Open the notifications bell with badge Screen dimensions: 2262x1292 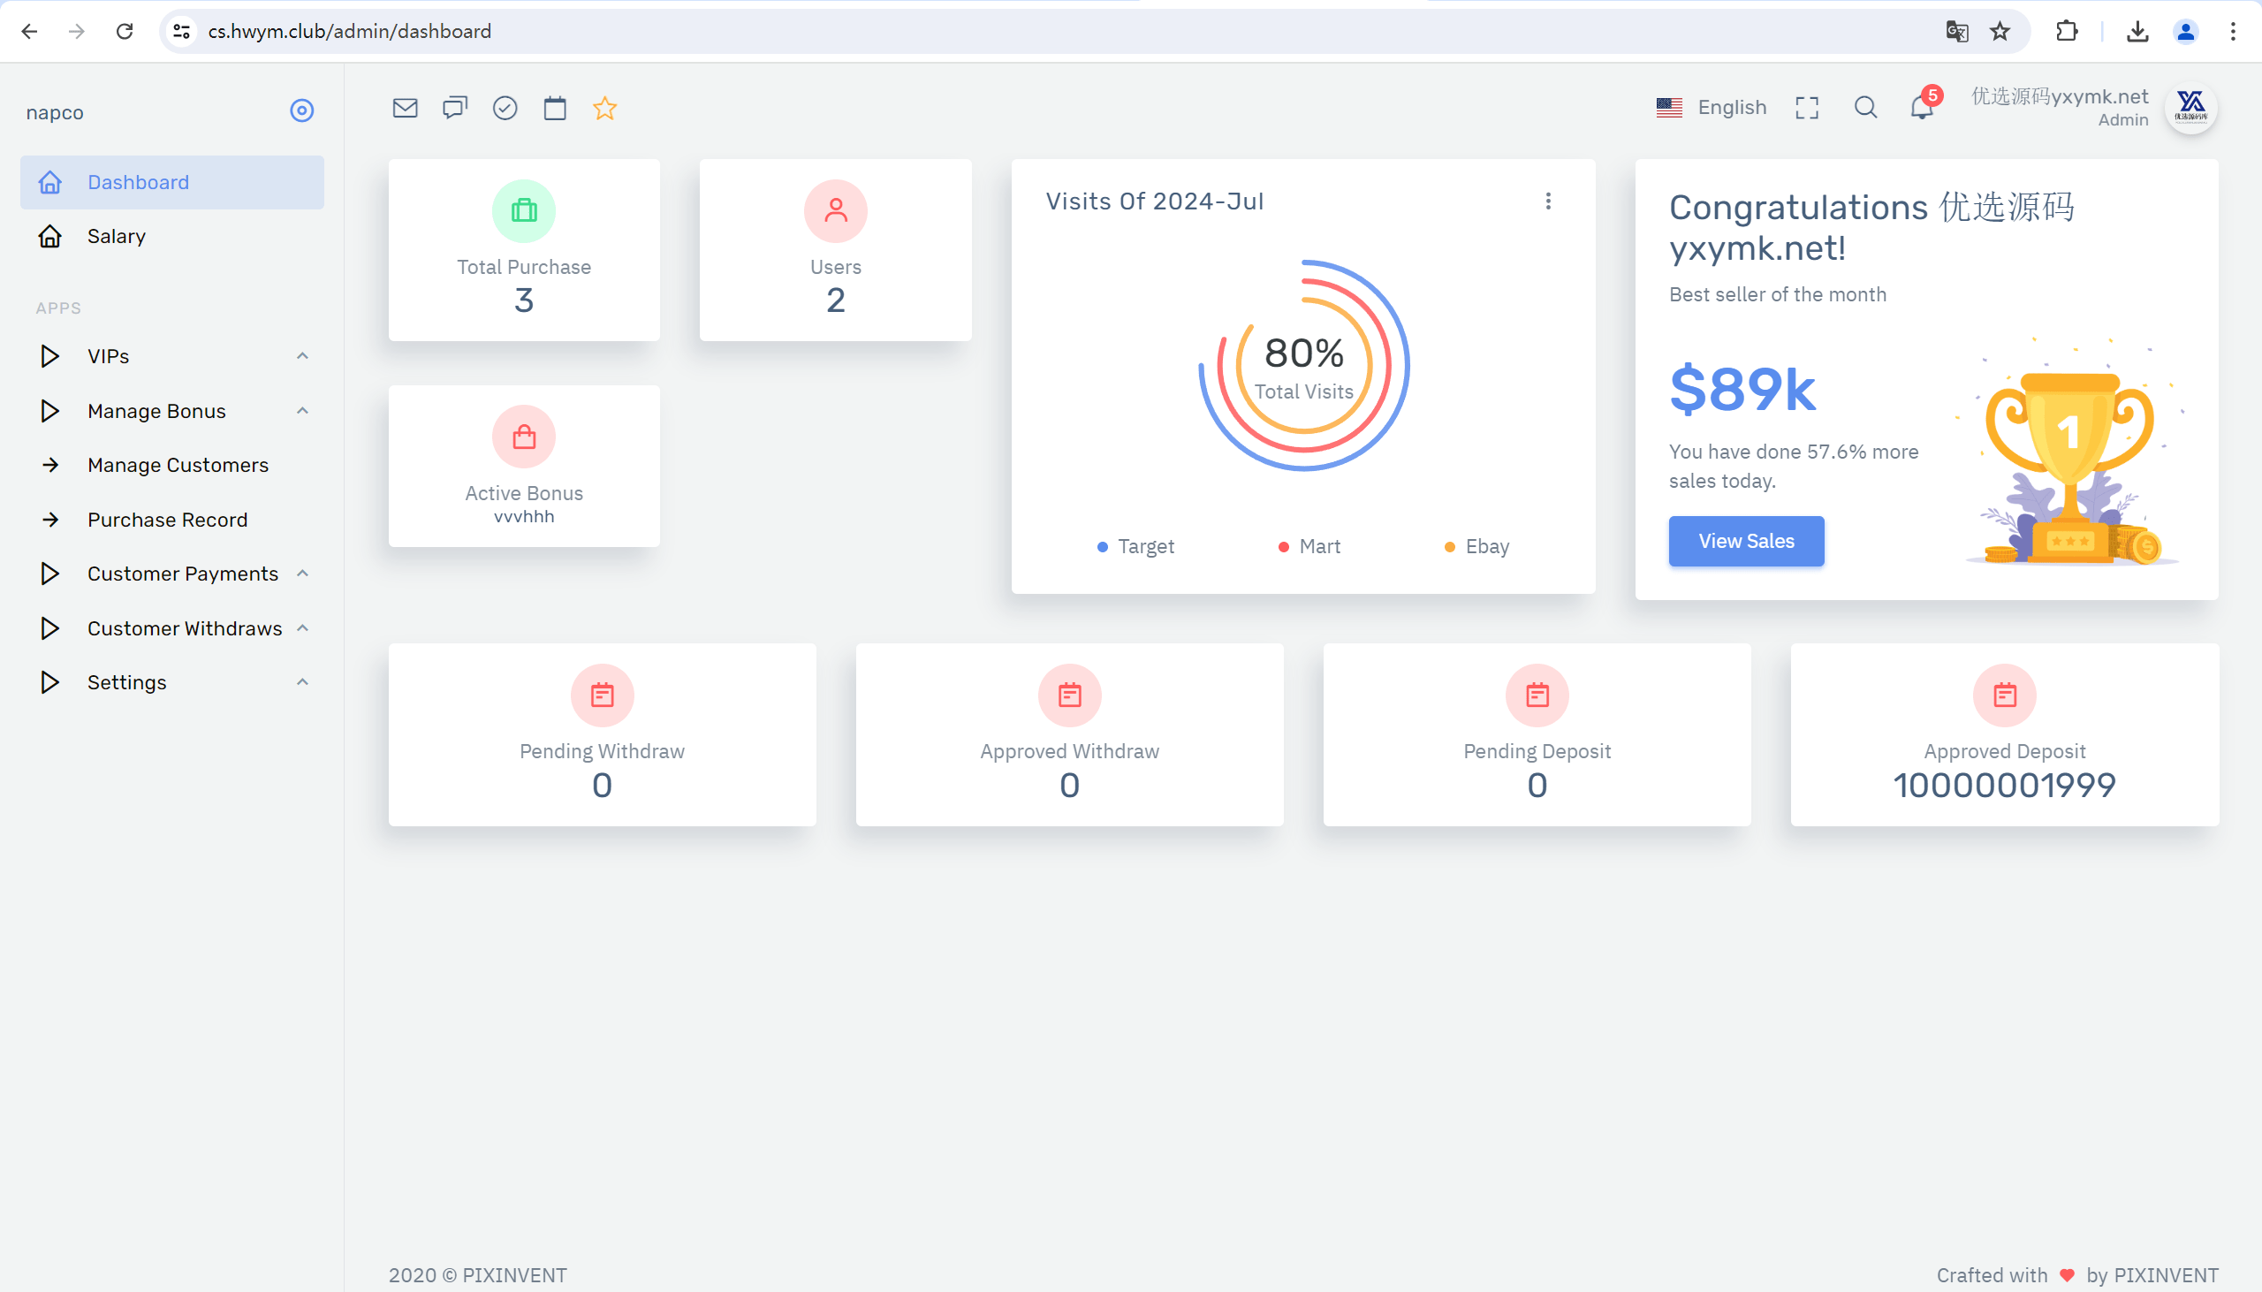[1924, 106]
